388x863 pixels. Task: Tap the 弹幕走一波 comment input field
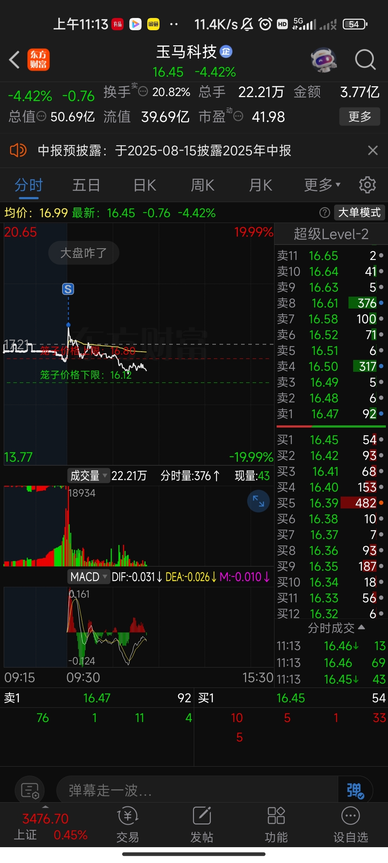pos(197,791)
